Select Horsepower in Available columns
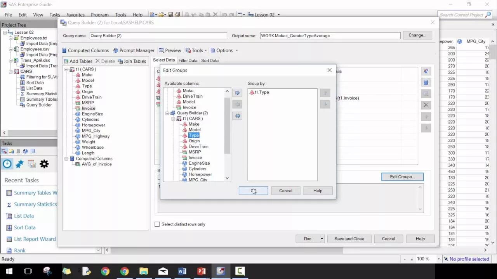The height and width of the screenshot is (279, 497). click(x=200, y=174)
